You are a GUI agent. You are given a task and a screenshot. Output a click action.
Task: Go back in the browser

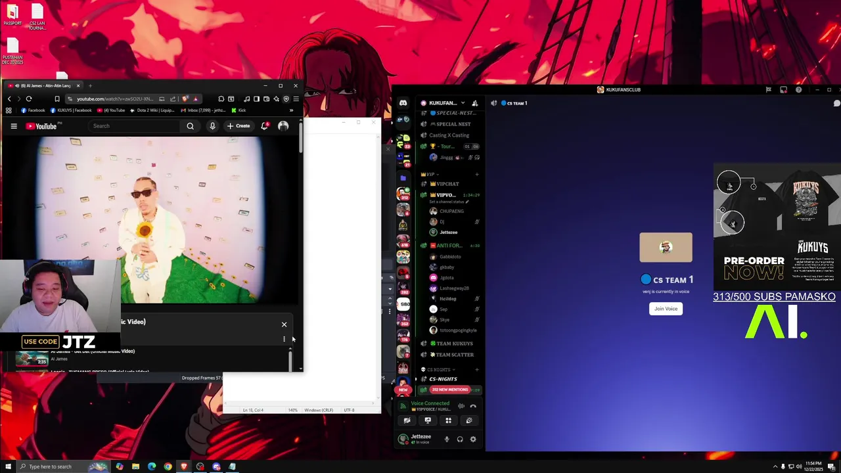[9, 99]
